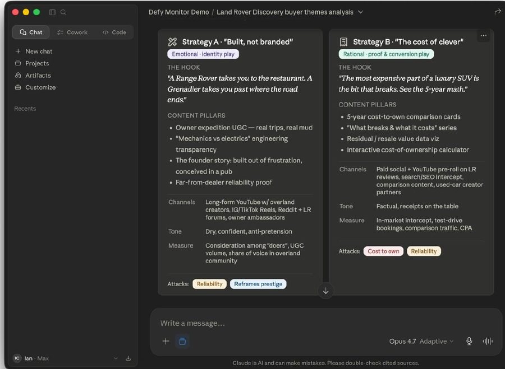Viewport: 505px width, 369px height.
Task: Click "Owner expedition UGC" bullet
Action: (244, 128)
